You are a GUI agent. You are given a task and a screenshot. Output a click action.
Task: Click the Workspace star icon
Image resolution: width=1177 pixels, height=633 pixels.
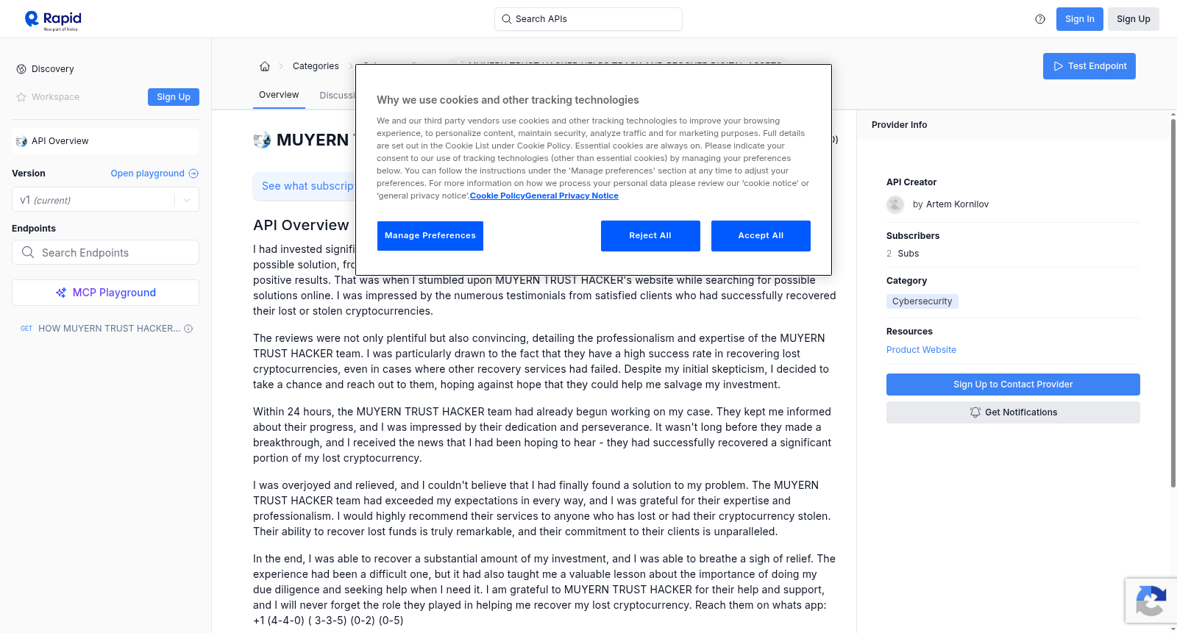tap(21, 97)
